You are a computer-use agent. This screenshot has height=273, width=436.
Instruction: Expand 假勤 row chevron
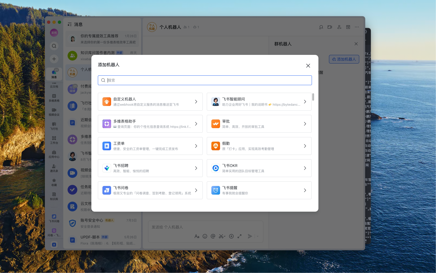click(305, 146)
